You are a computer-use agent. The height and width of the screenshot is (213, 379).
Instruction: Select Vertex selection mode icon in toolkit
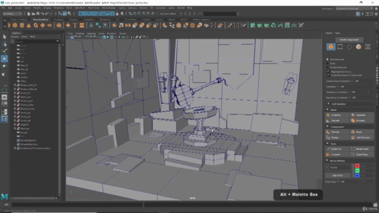tap(340, 47)
